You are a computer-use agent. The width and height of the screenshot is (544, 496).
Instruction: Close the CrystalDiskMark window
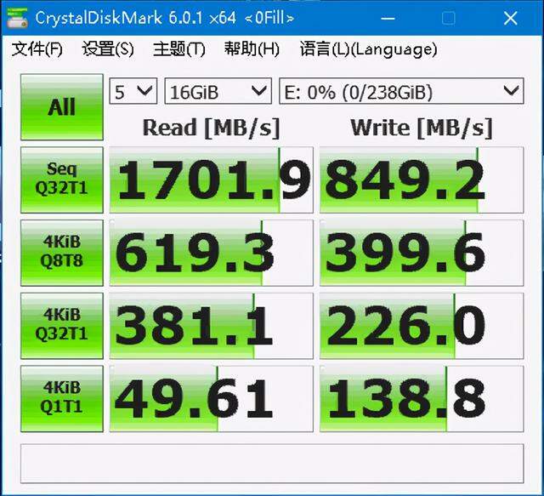pos(510,18)
